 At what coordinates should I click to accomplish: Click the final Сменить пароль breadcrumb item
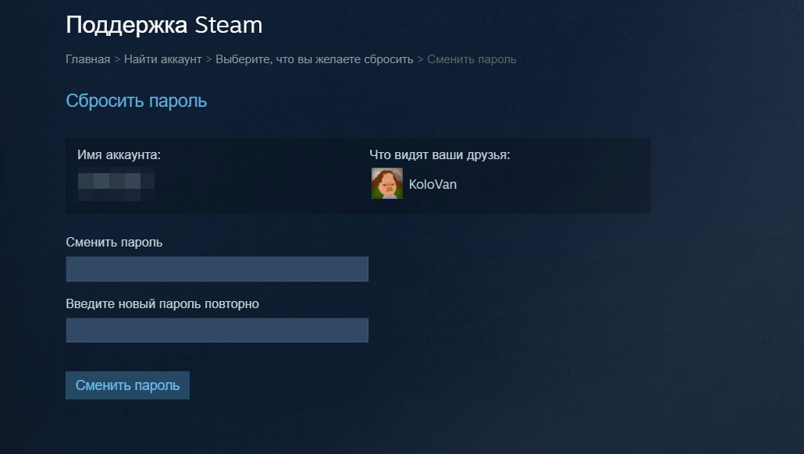pos(471,59)
